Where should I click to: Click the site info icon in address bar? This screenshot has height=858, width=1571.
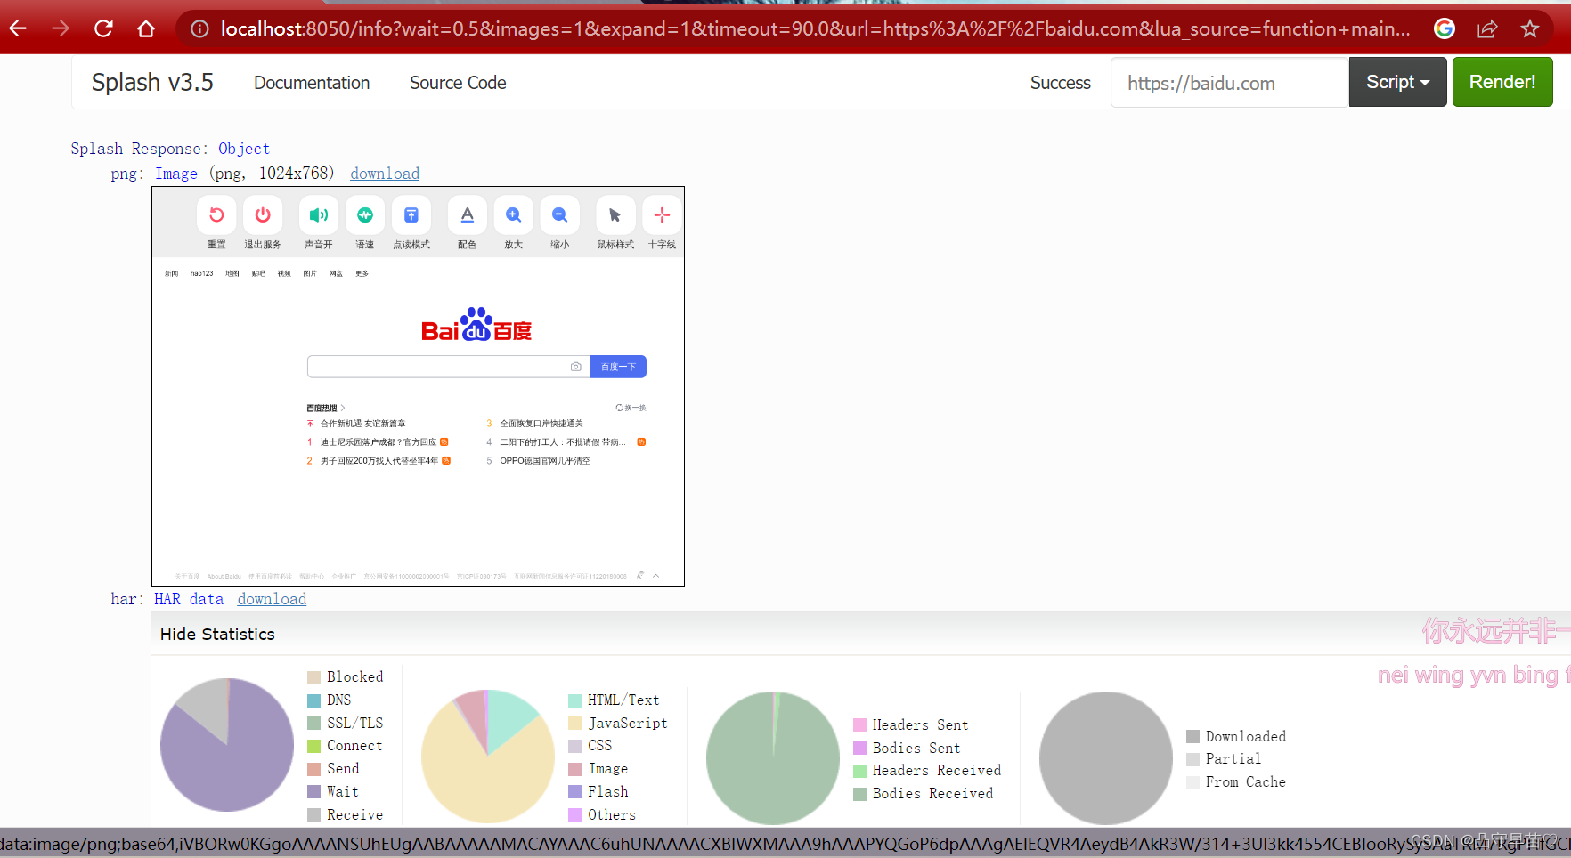coord(199,28)
